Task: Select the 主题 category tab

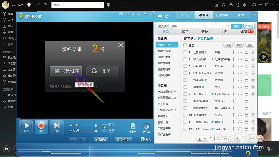Action: coord(224,32)
